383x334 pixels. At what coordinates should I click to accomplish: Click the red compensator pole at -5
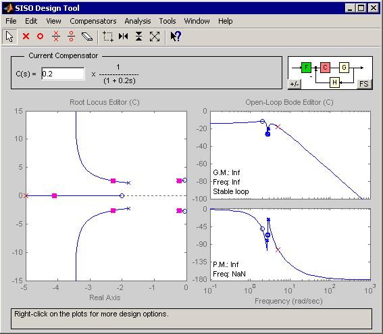[26, 195]
